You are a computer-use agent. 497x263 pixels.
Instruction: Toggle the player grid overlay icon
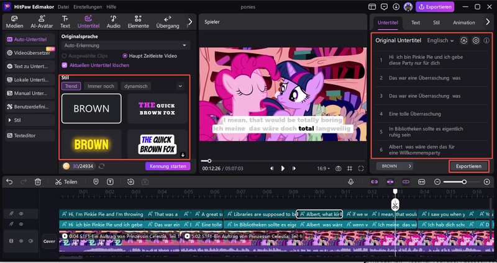click(x=350, y=168)
